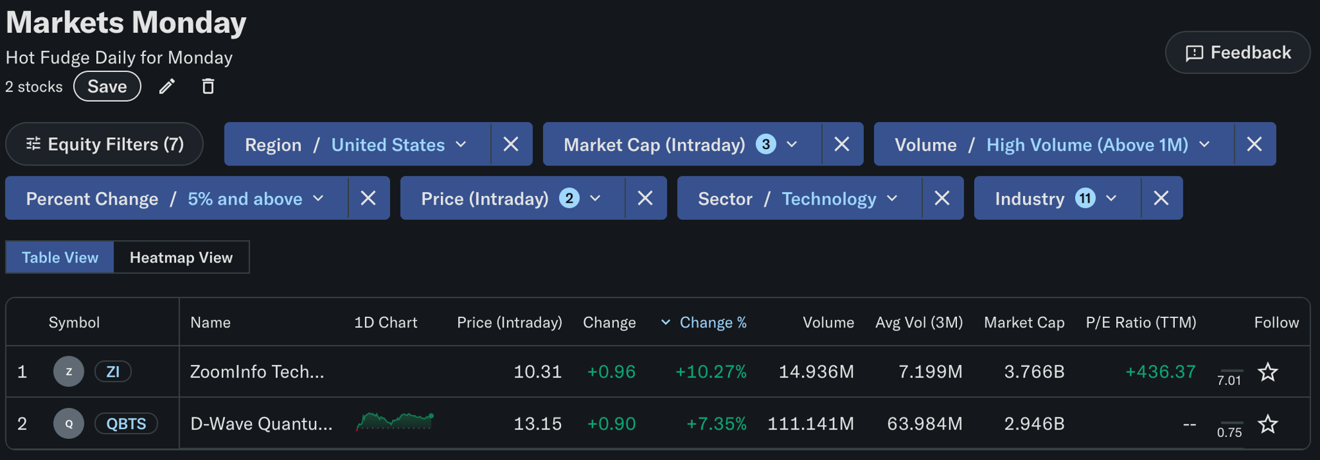
Task: Sort by the Name column header
Action: click(211, 323)
